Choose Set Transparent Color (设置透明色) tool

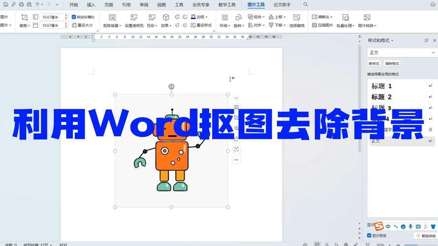[134, 21]
